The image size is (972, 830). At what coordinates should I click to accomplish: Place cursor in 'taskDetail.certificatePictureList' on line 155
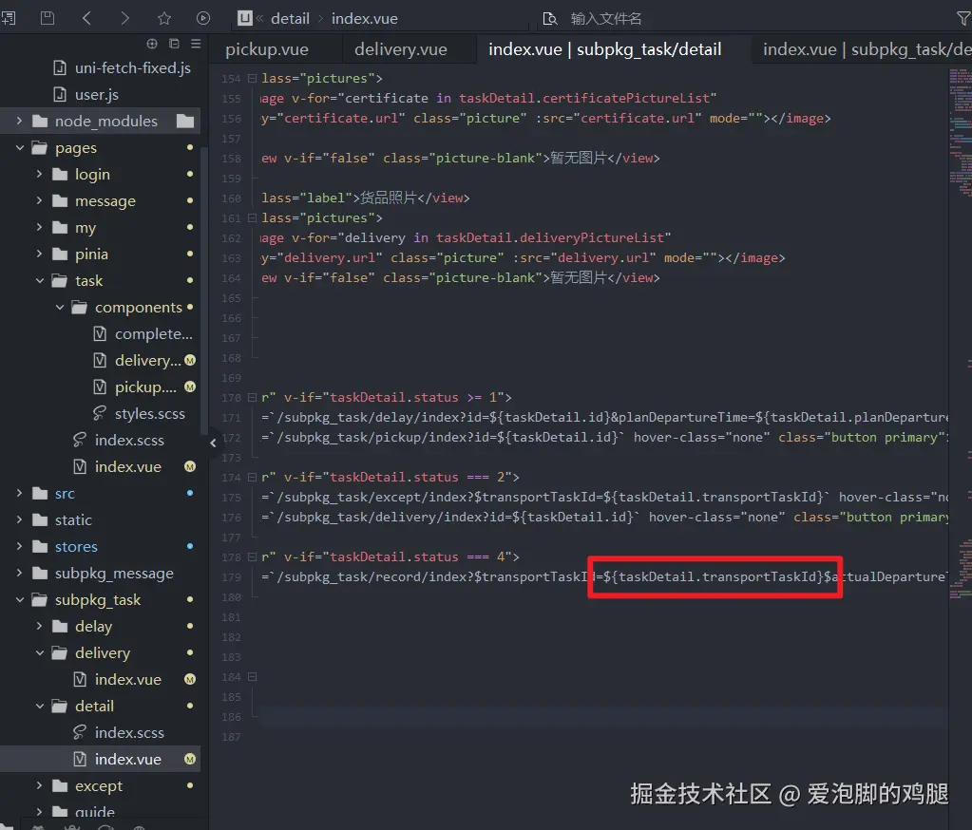[x=584, y=99]
